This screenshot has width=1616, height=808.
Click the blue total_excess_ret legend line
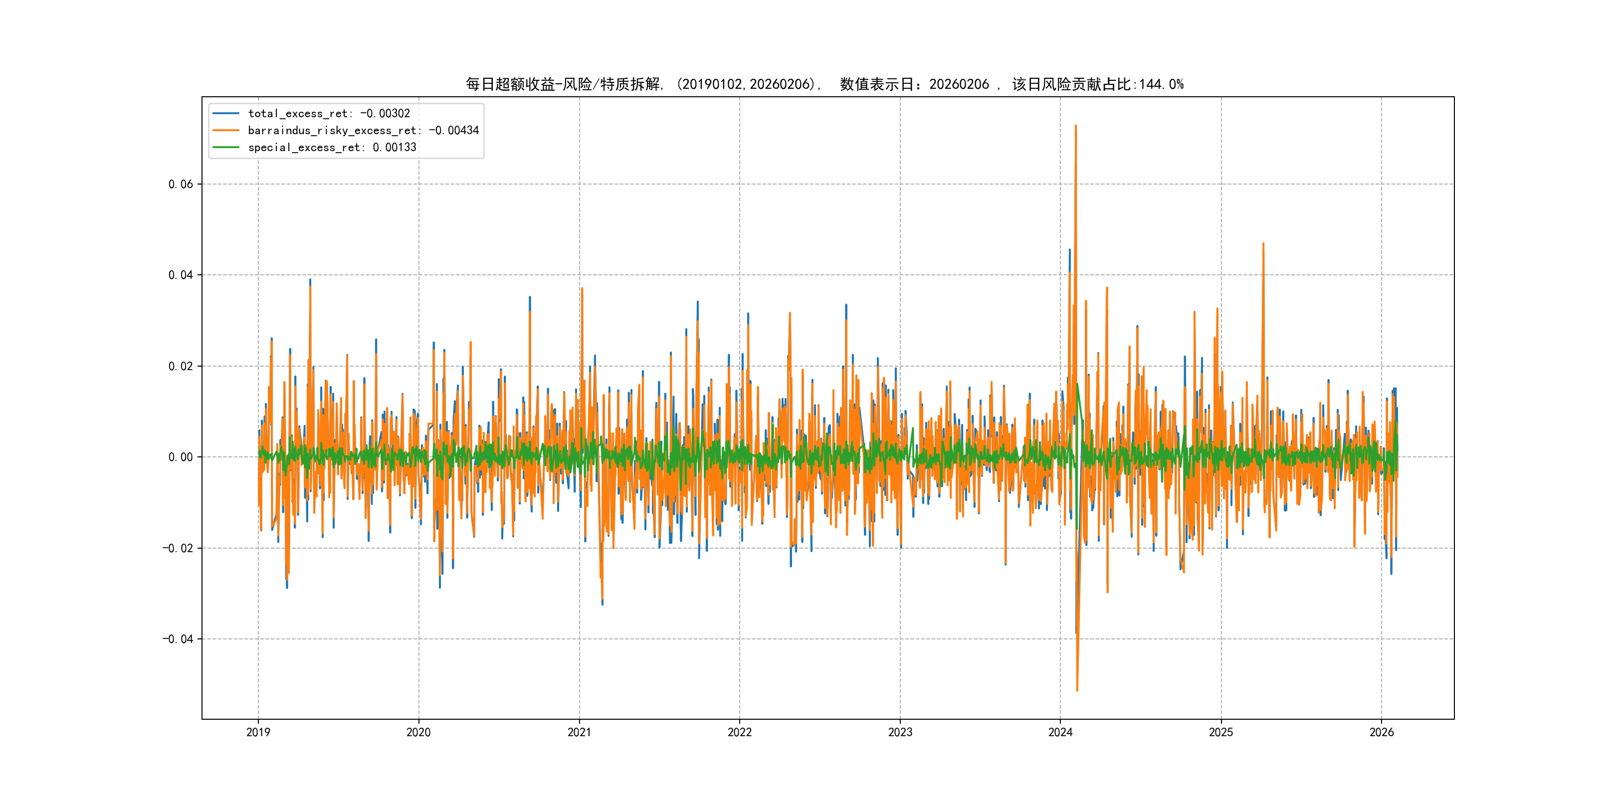(226, 114)
